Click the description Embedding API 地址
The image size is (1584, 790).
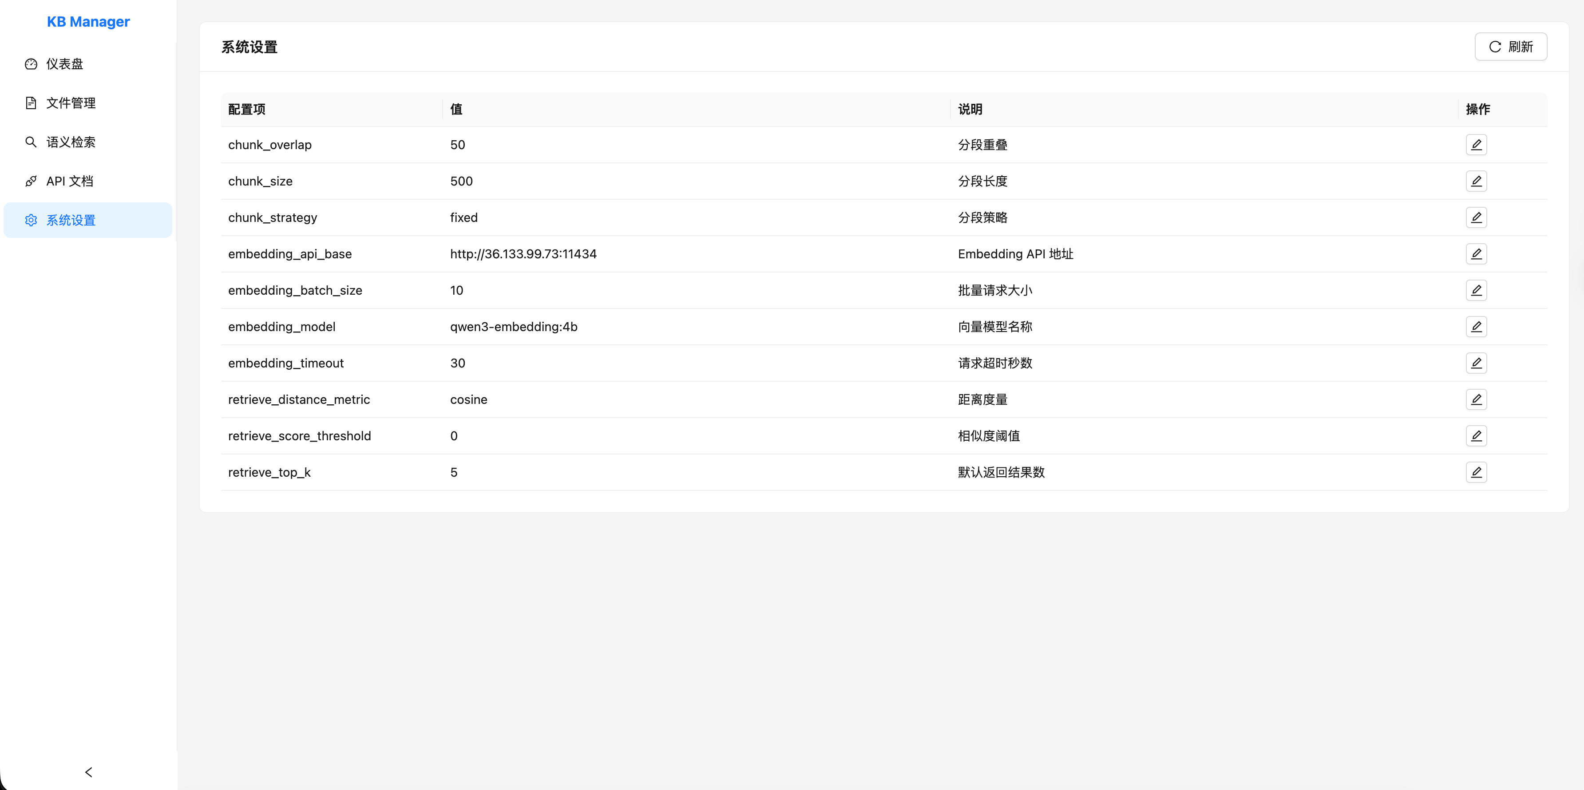point(1015,254)
